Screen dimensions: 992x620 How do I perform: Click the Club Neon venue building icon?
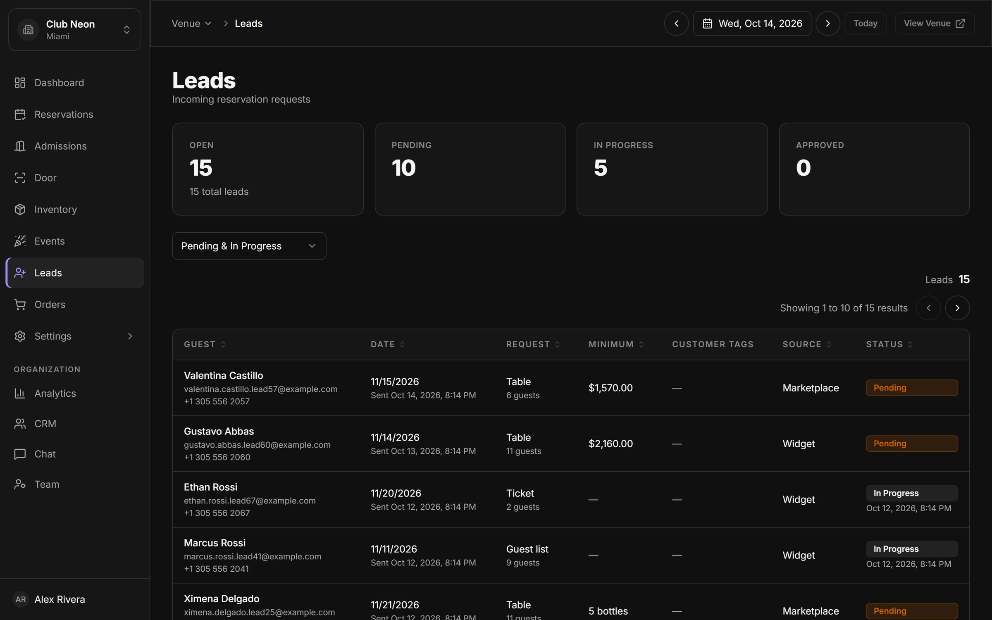click(x=28, y=30)
